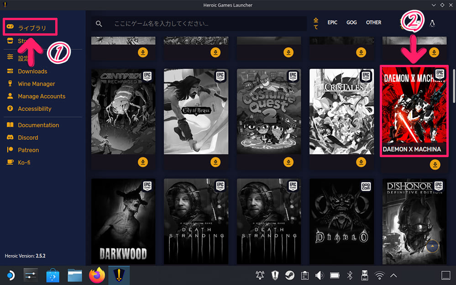The image size is (456, 285).
Task: Open the Dishonored Definitive Edition card
Action: (414, 222)
